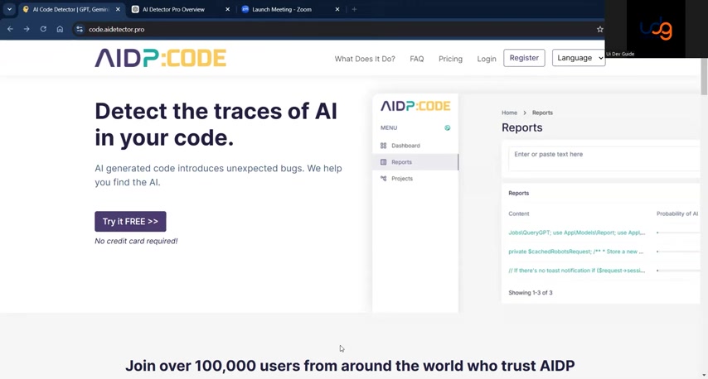Screen dimensions: 708x379
Task: Open the Login link
Action: pos(487,59)
